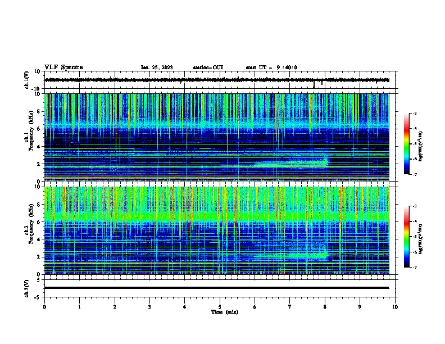Click the time axis tick label "2"
Viewport: 445px width, 344px height.
[115, 307]
